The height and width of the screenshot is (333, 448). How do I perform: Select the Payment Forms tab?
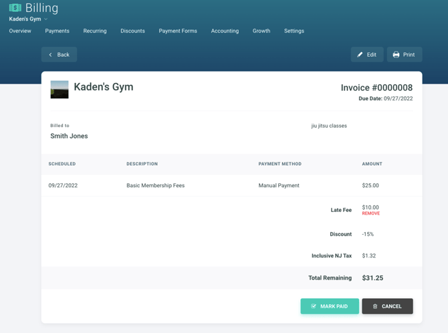[x=178, y=31]
